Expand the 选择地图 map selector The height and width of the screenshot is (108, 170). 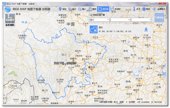(x=10, y=25)
